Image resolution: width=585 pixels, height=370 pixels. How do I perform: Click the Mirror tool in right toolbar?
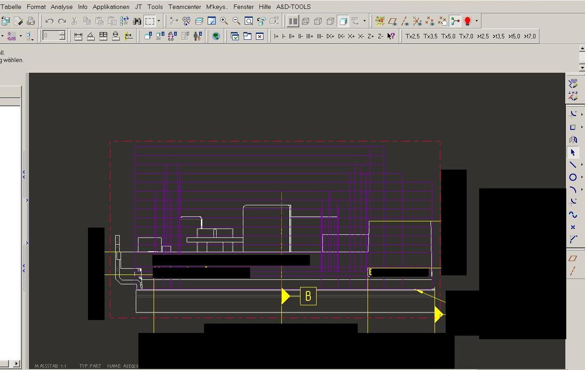(x=572, y=140)
